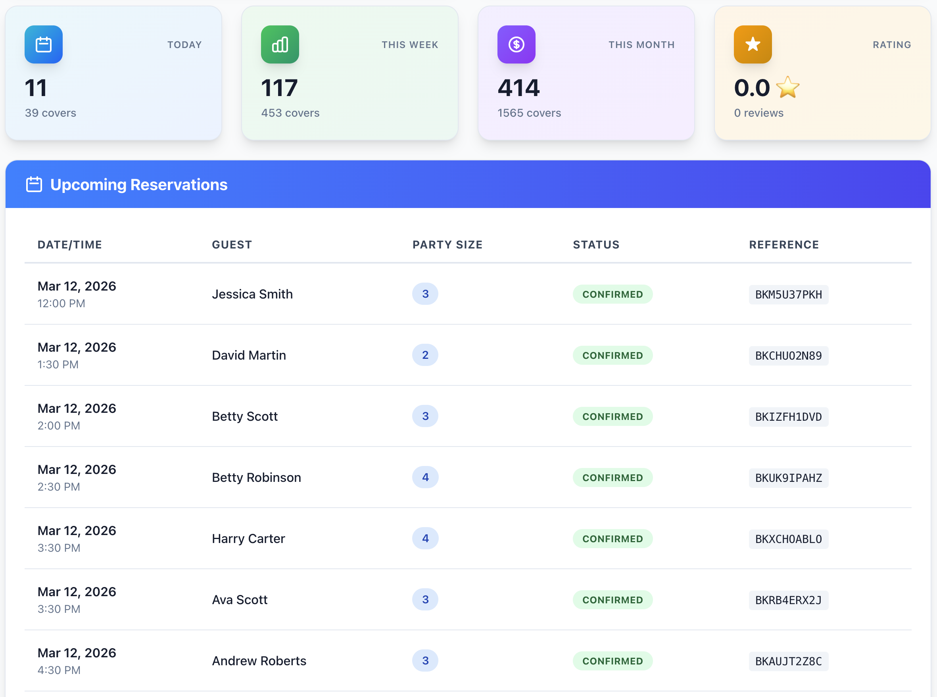Click the dollar sign icon on This Month card

[x=516, y=44]
